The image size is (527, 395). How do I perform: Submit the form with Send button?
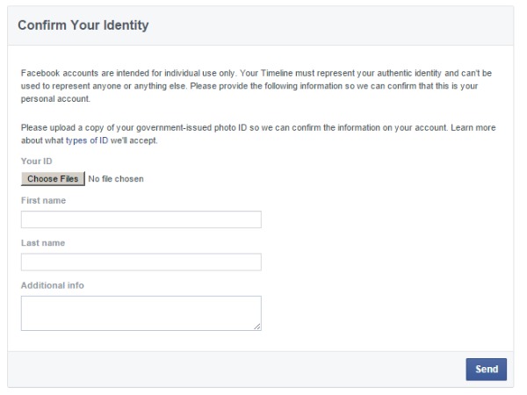[x=486, y=370]
